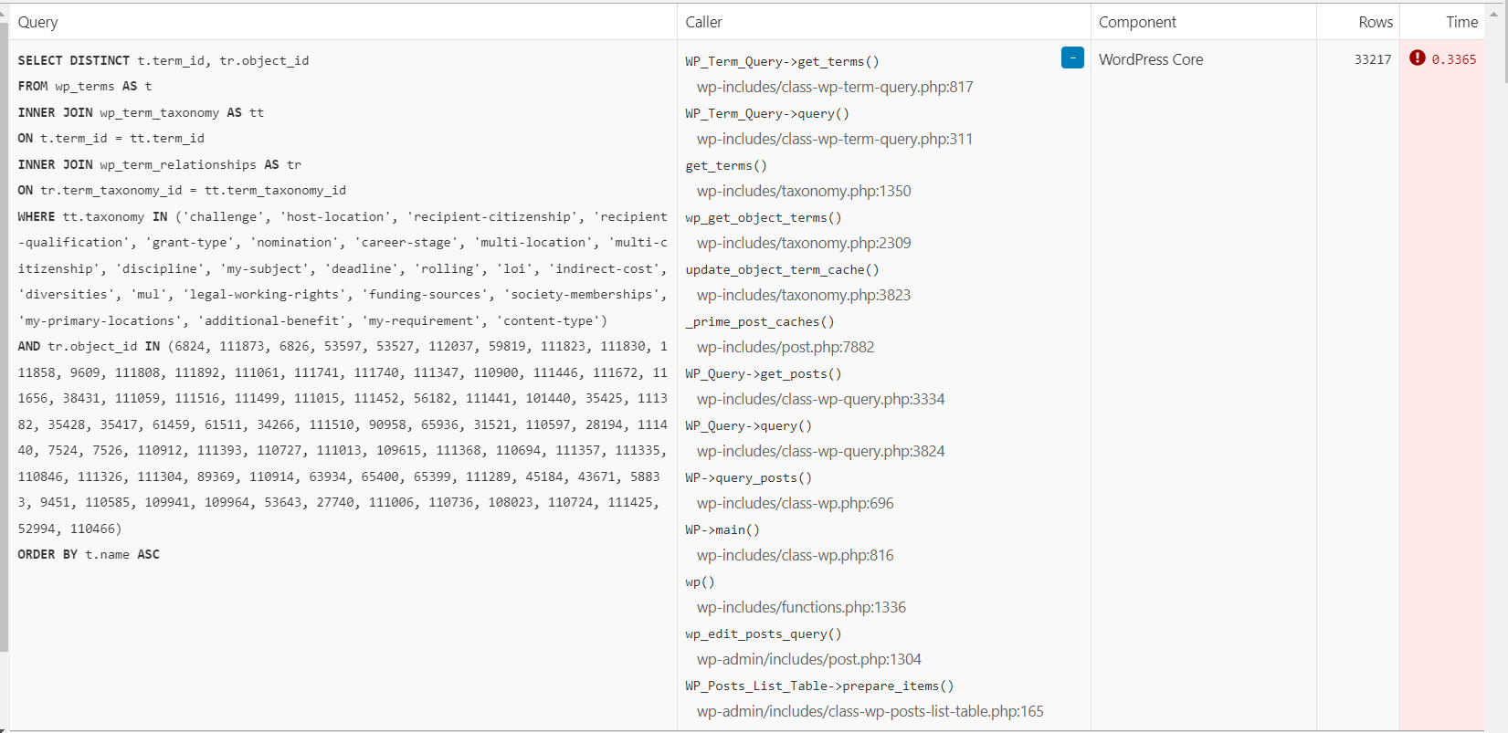Click the get_terms() caller entry

pyautogui.click(x=726, y=165)
